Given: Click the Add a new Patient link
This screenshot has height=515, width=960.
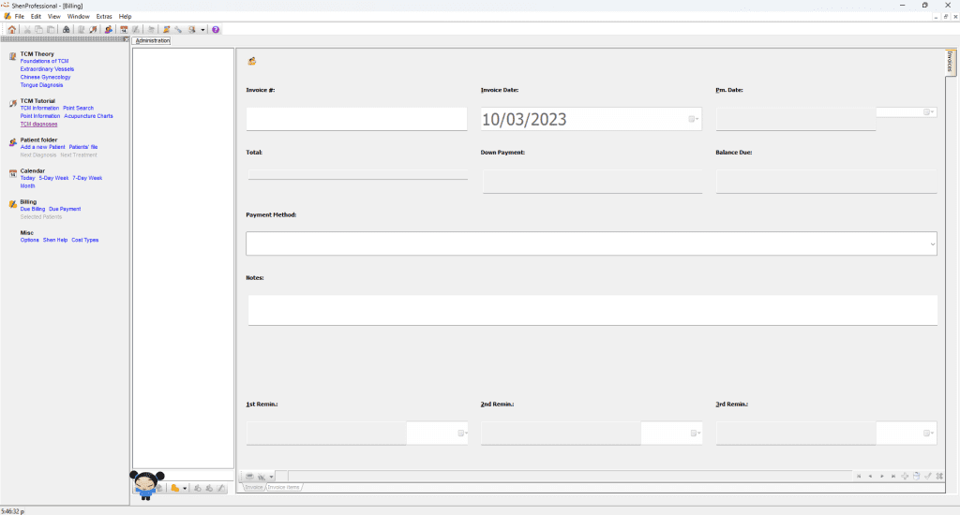Looking at the screenshot, I should point(42,147).
